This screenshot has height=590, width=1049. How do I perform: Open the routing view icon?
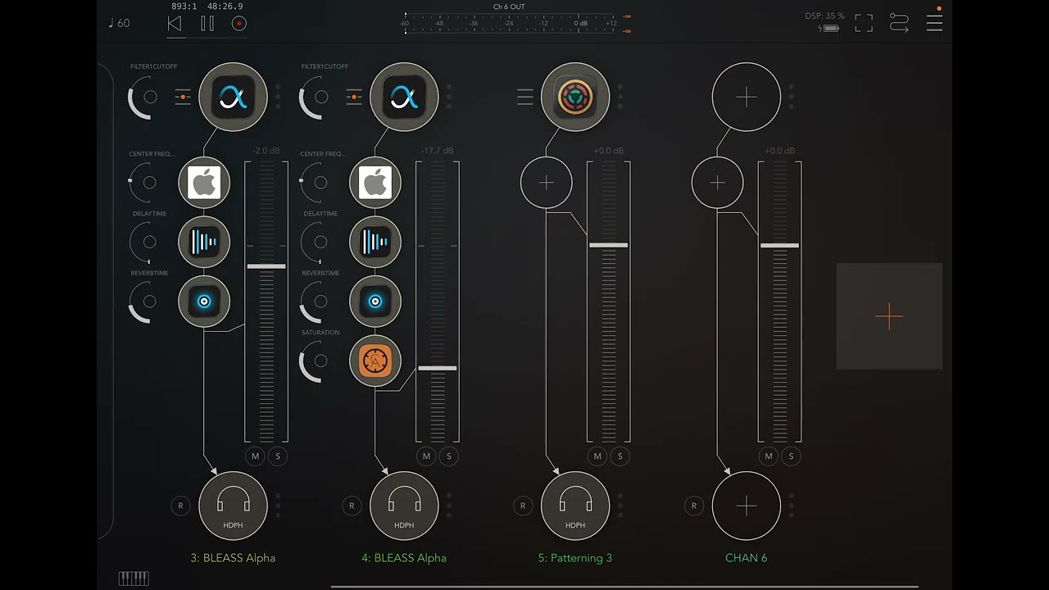tap(899, 23)
